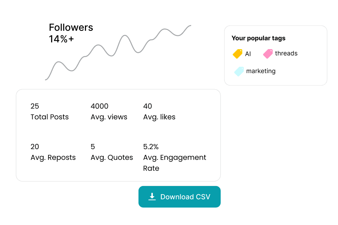Select the Followers 14%+ heading

71,33
